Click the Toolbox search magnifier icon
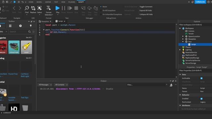Viewport: 212px width, 119px height. pos(29,32)
